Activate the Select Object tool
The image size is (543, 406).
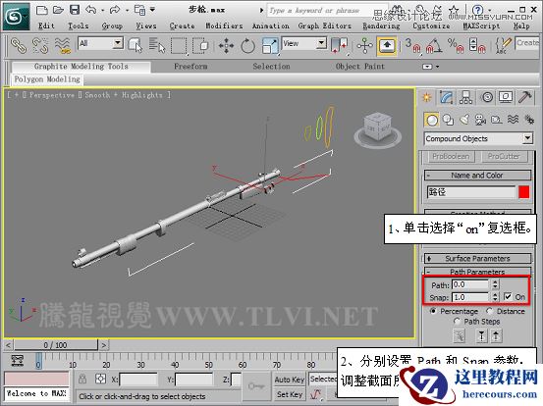[x=136, y=45]
